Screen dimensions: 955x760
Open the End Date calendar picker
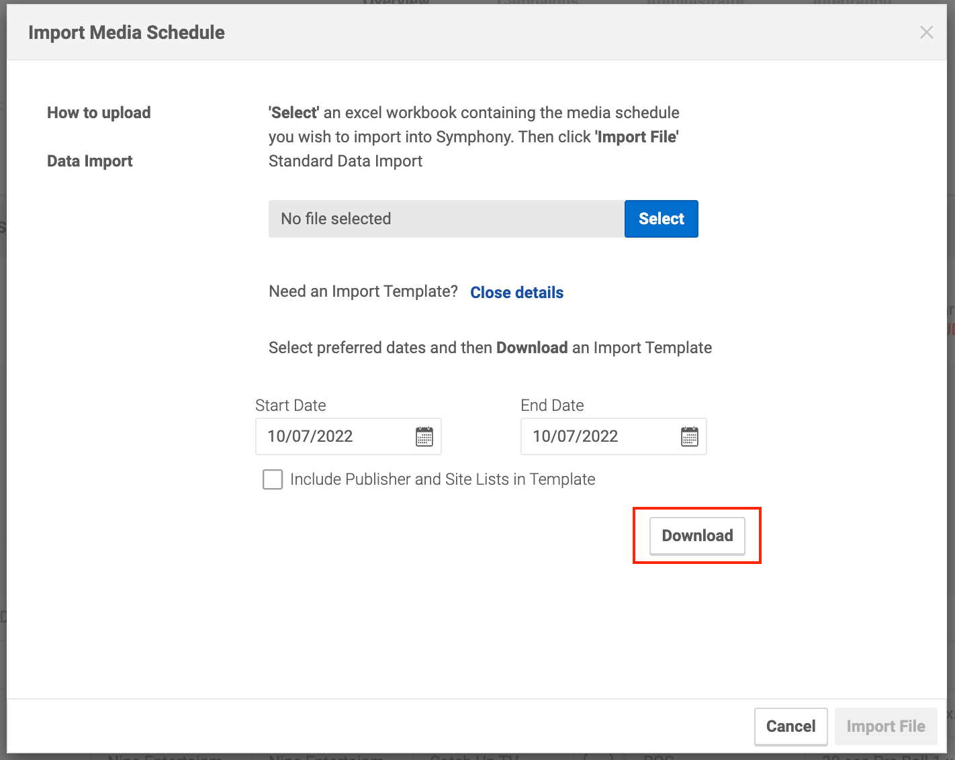(x=689, y=436)
